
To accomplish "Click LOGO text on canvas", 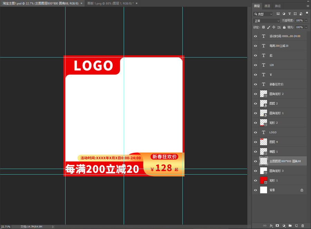I will [93, 66].
